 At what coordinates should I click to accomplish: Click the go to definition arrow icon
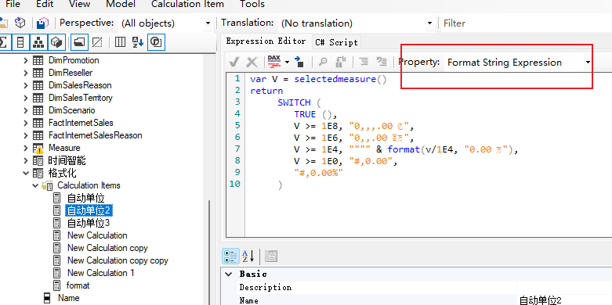click(x=299, y=62)
